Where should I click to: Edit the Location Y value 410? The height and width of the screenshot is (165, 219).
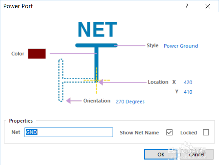click(188, 92)
